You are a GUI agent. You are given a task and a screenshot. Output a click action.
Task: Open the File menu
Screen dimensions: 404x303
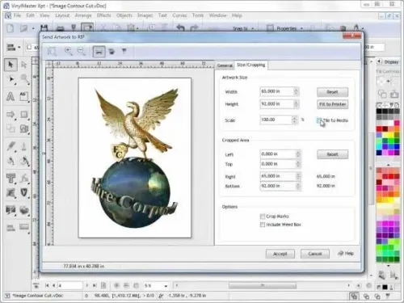pos(17,15)
